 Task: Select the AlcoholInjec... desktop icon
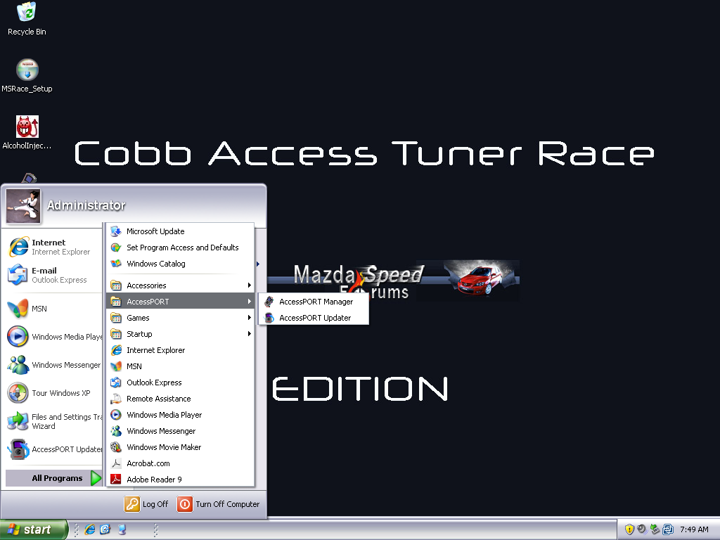(x=27, y=133)
